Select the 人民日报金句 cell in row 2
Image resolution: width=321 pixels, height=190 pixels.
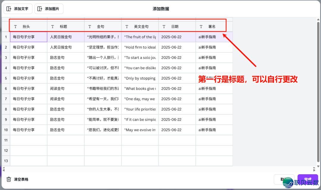pos(66,47)
